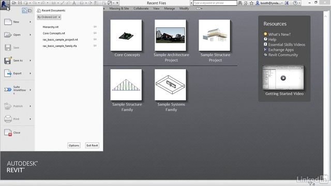The image size is (331, 186).
Task: Expand the Export submenu arrow
Action: pyautogui.click(x=31, y=73)
